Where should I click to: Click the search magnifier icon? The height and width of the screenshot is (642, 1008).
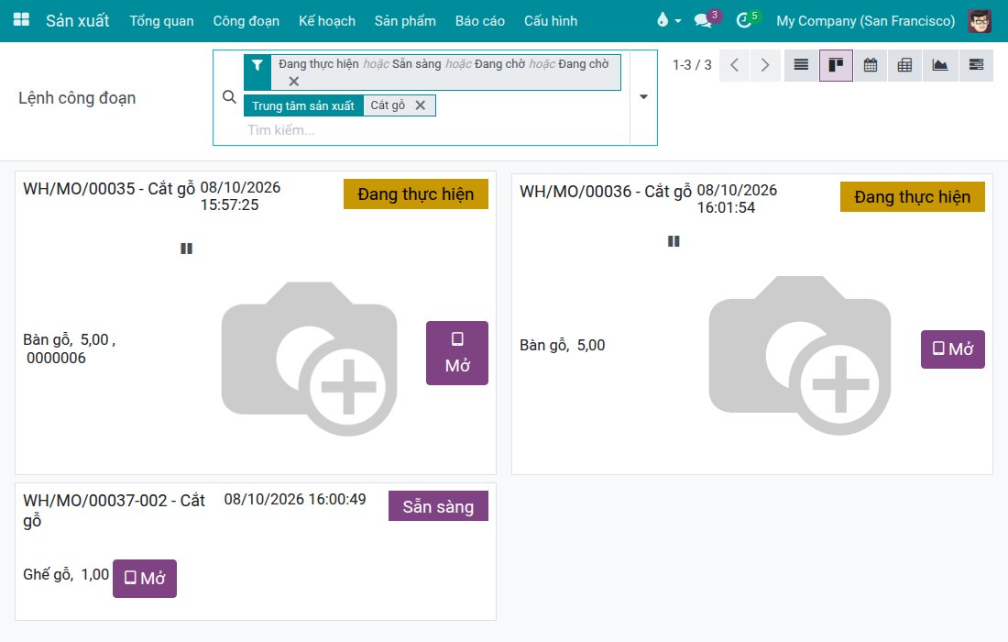click(x=229, y=97)
